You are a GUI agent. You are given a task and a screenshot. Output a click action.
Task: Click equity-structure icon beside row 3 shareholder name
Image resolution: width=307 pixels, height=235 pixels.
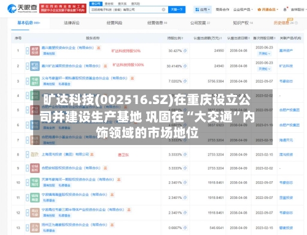[132, 78]
